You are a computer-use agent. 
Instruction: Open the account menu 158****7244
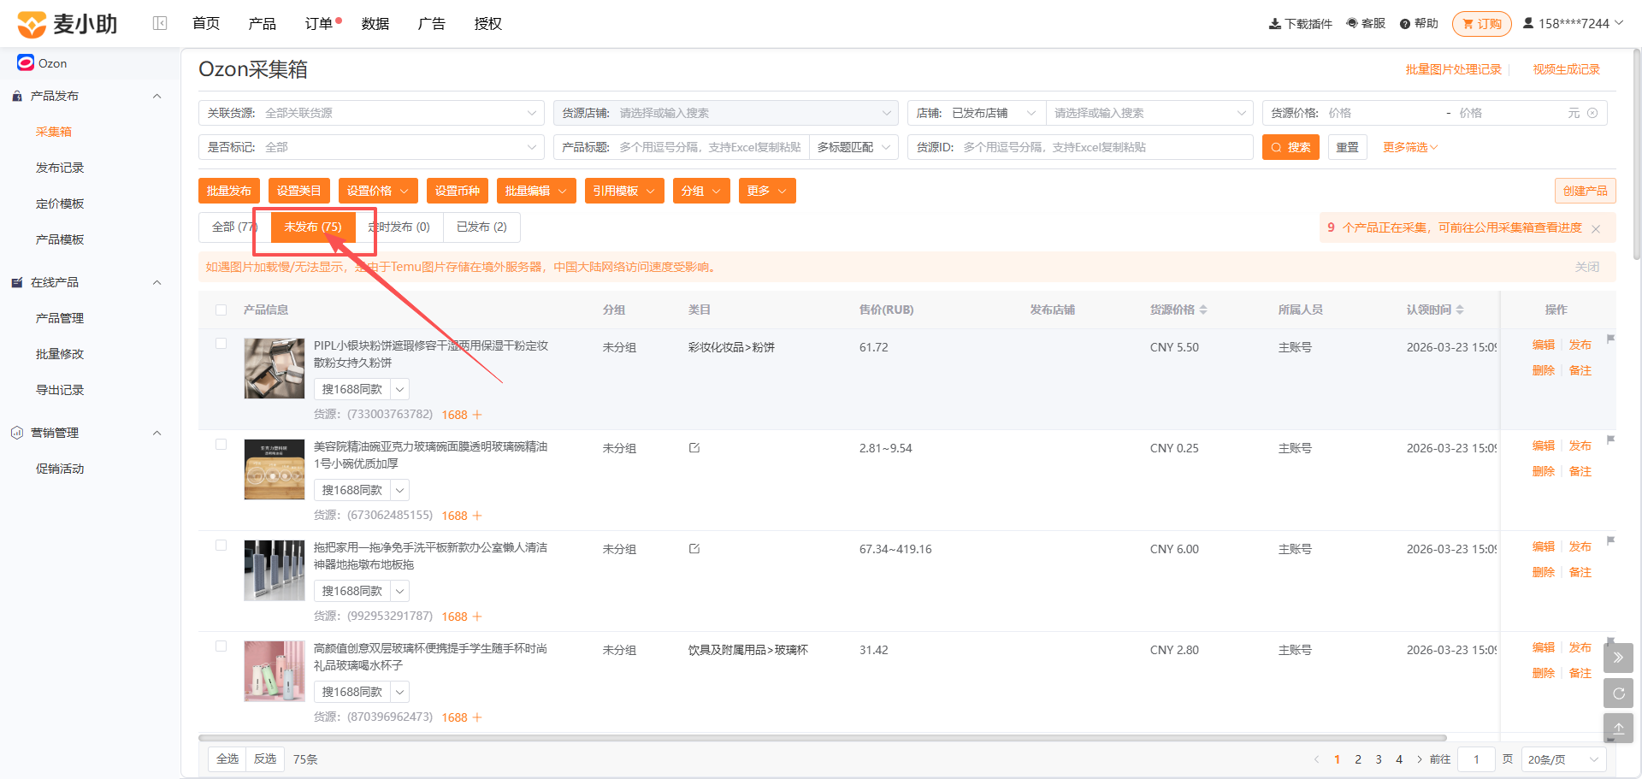tap(1574, 23)
